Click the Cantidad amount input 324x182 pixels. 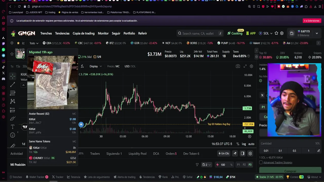(290, 144)
